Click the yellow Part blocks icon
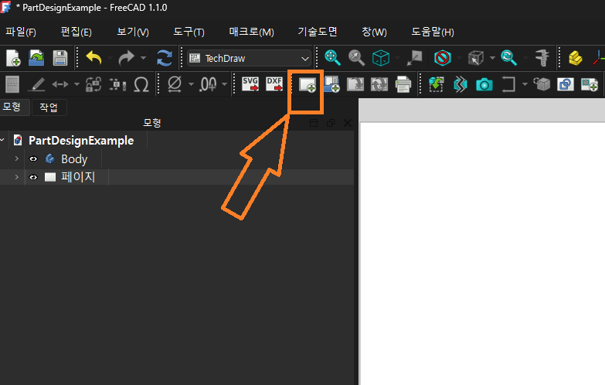This screenshot has height=385, width=605. click(576, 58)
